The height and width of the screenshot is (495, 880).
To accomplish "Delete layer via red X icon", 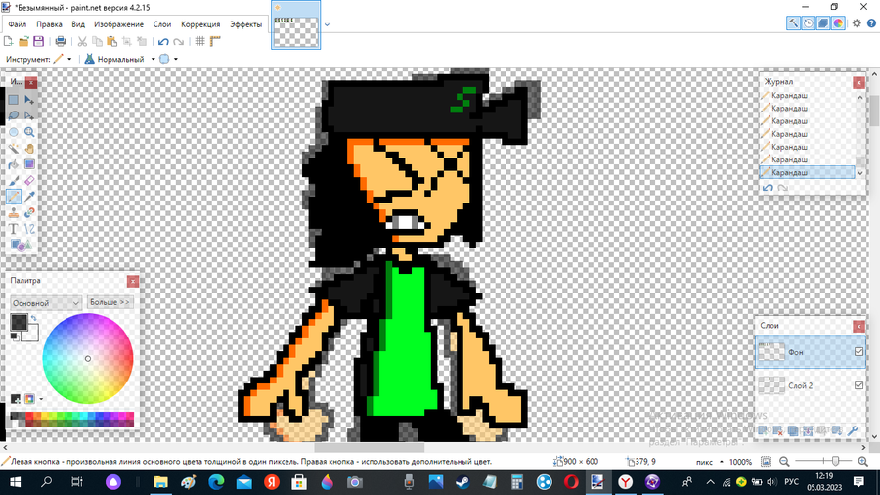I will (777, 430).
